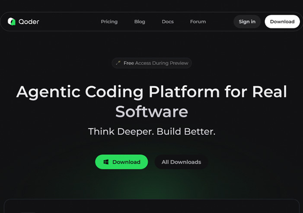Click the Qoder brand name text
Image resolution: width=303 pixels, height=213 pixels.
point(29,22)
